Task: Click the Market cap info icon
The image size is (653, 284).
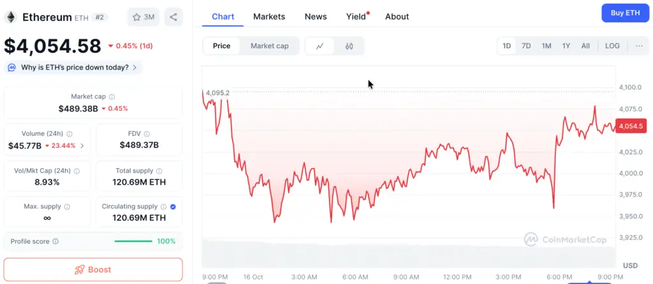Action: 112,97
